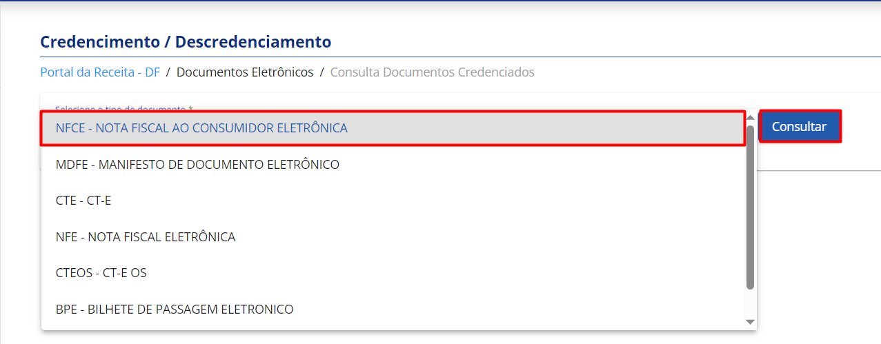
Task: Click the dropdown list scroll-up arrow
Action: 751,118
